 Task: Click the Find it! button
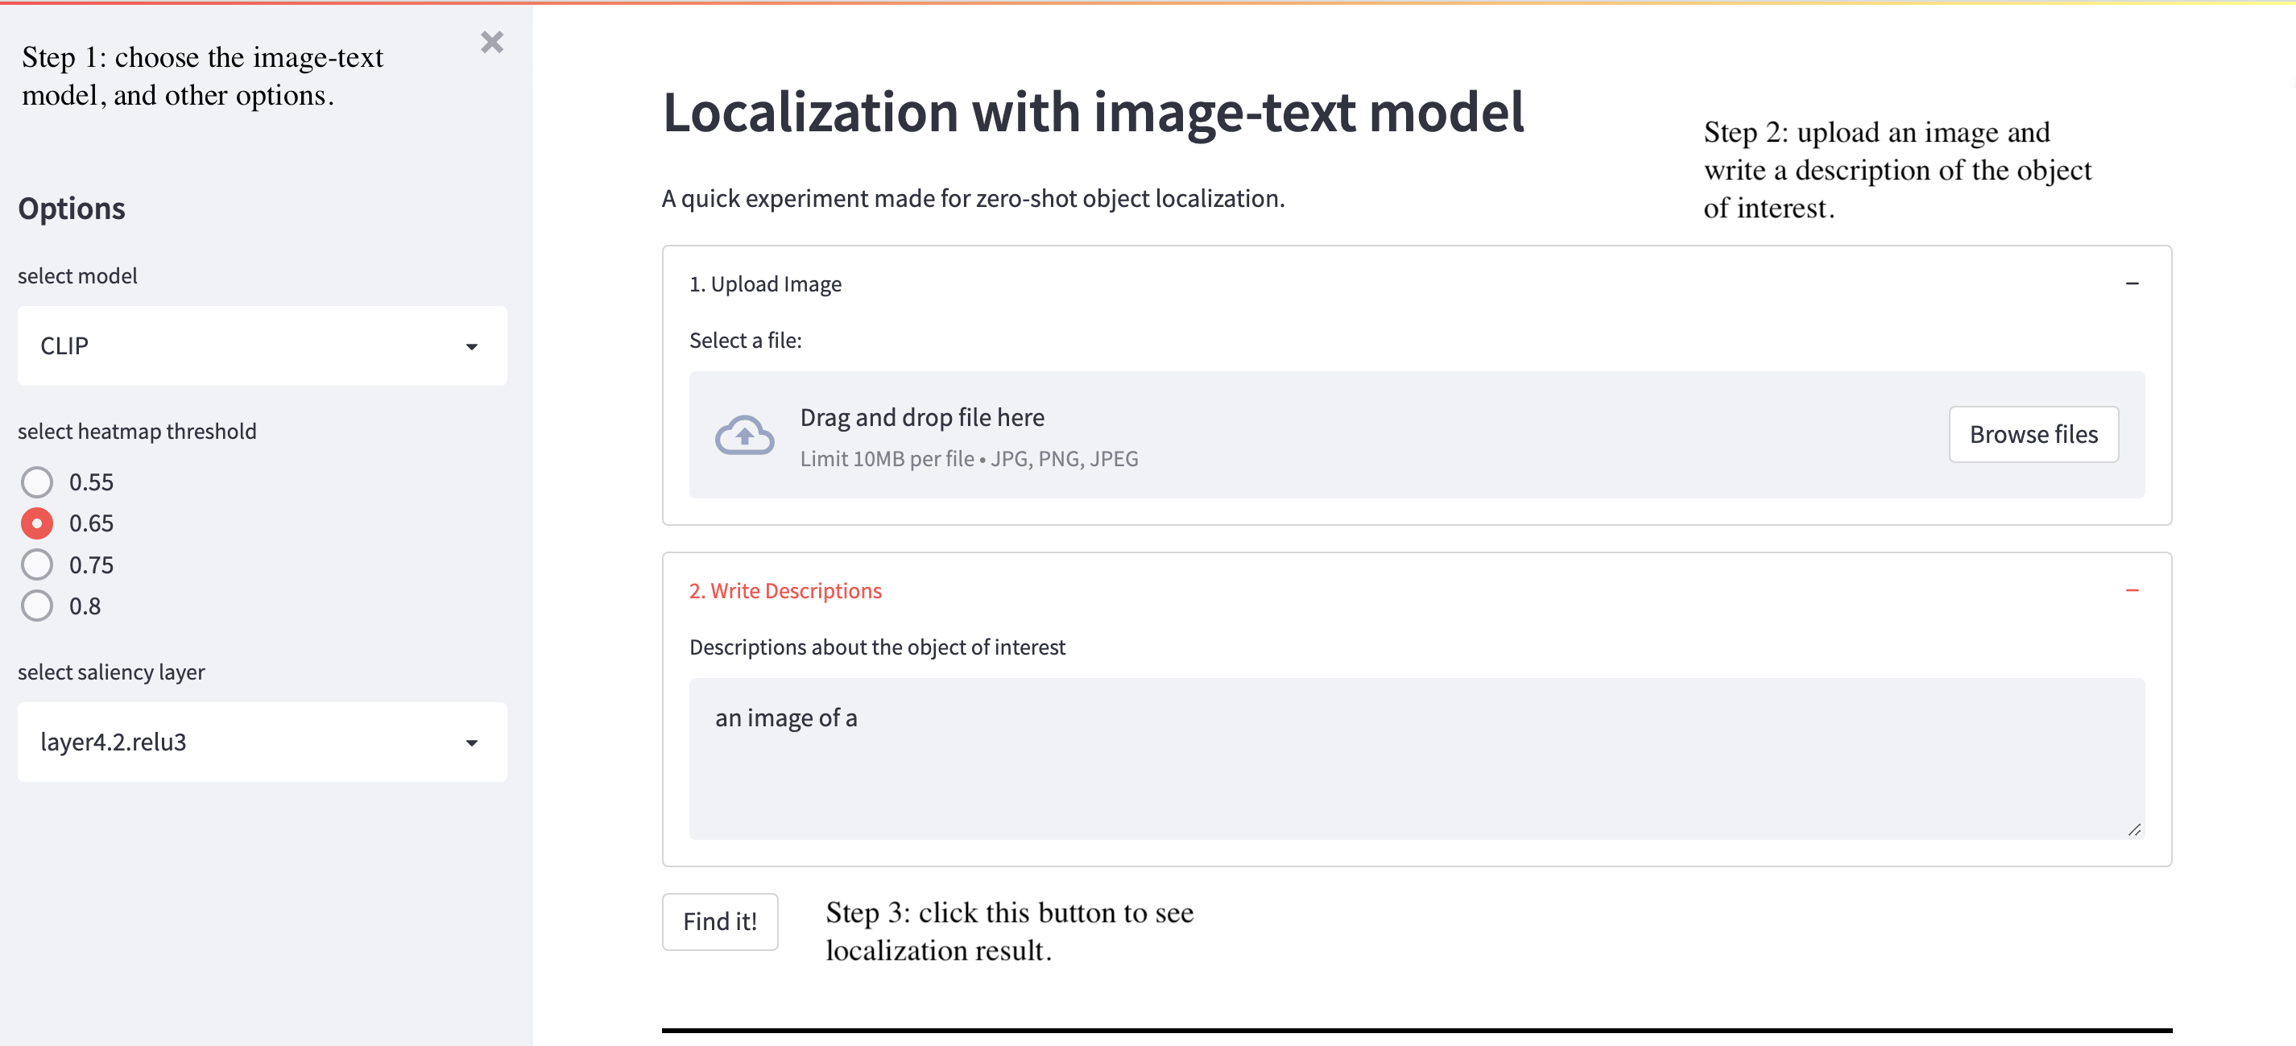tap(719, 921)
